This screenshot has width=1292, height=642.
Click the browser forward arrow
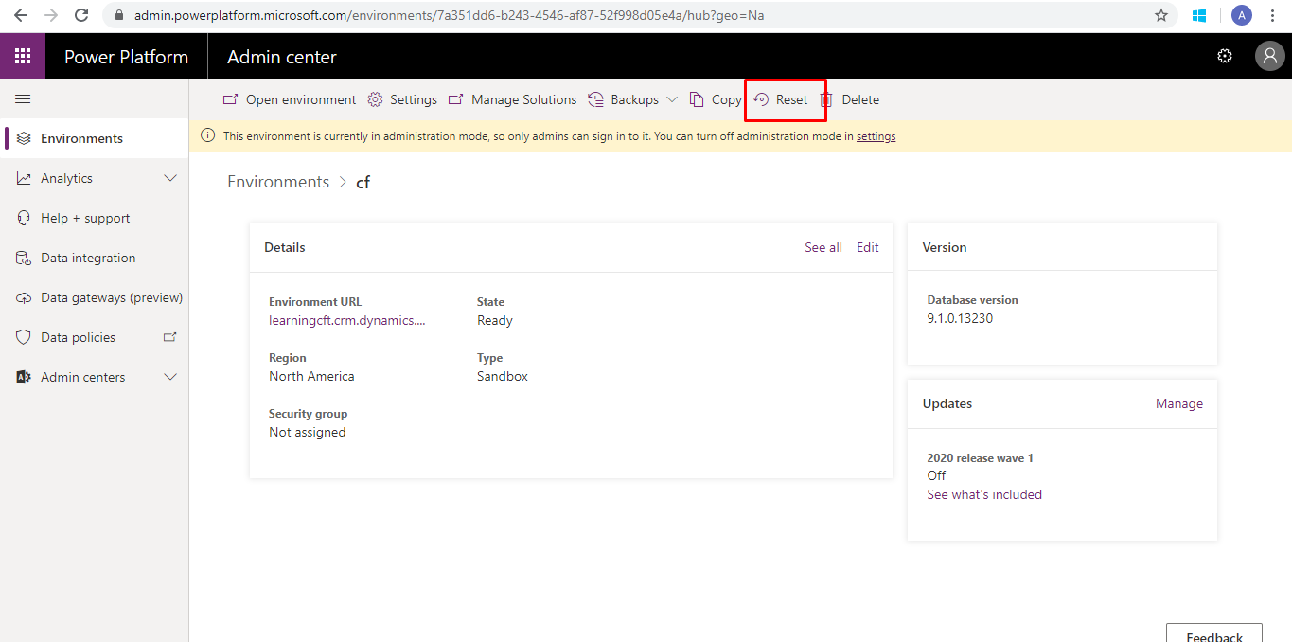coord(51,15)
